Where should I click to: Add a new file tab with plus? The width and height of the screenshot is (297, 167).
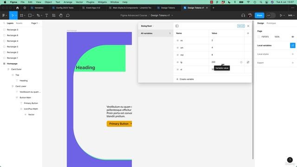pyautogui.click(x=213, y=8)
